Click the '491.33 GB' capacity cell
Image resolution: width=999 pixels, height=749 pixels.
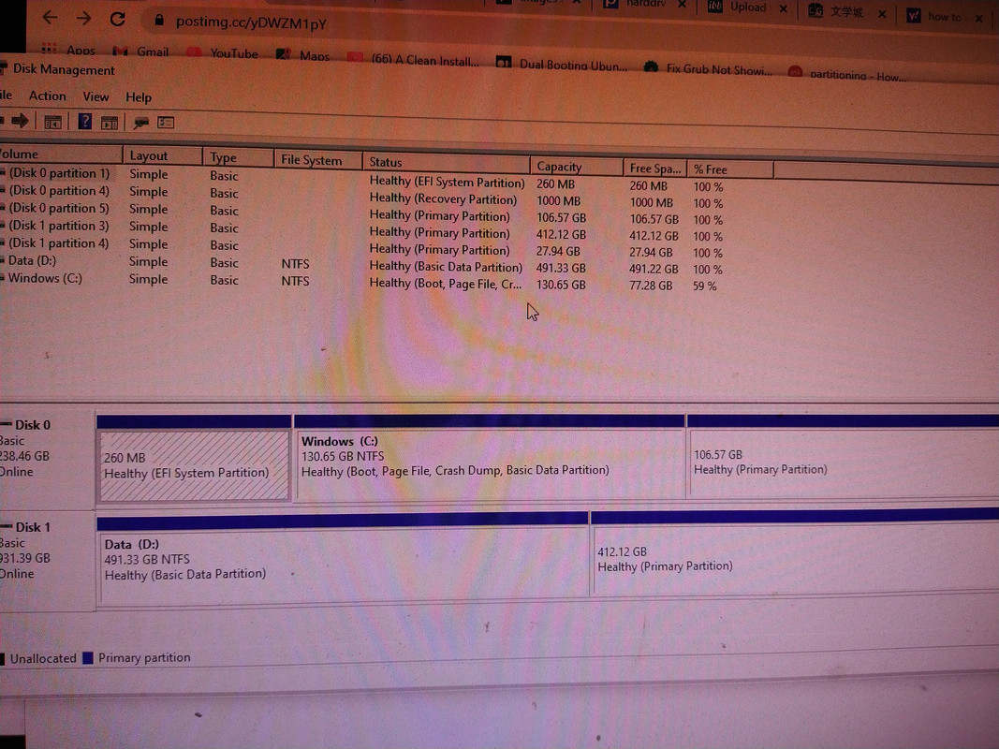click(x=561, y=268)
